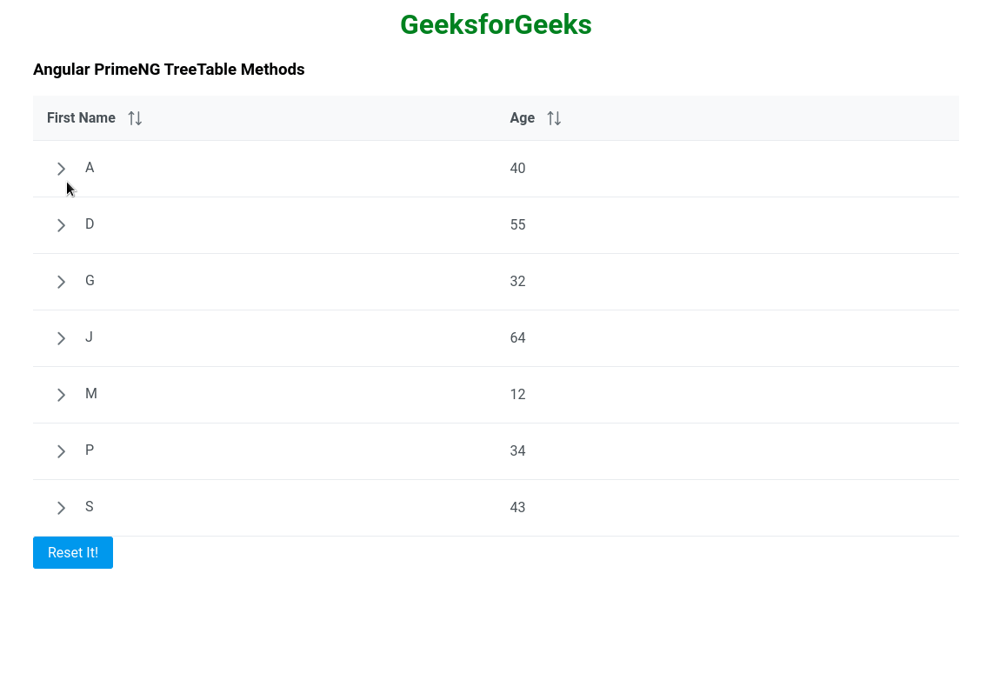
Task: Toggle open the P row
Action: [61, 451]
